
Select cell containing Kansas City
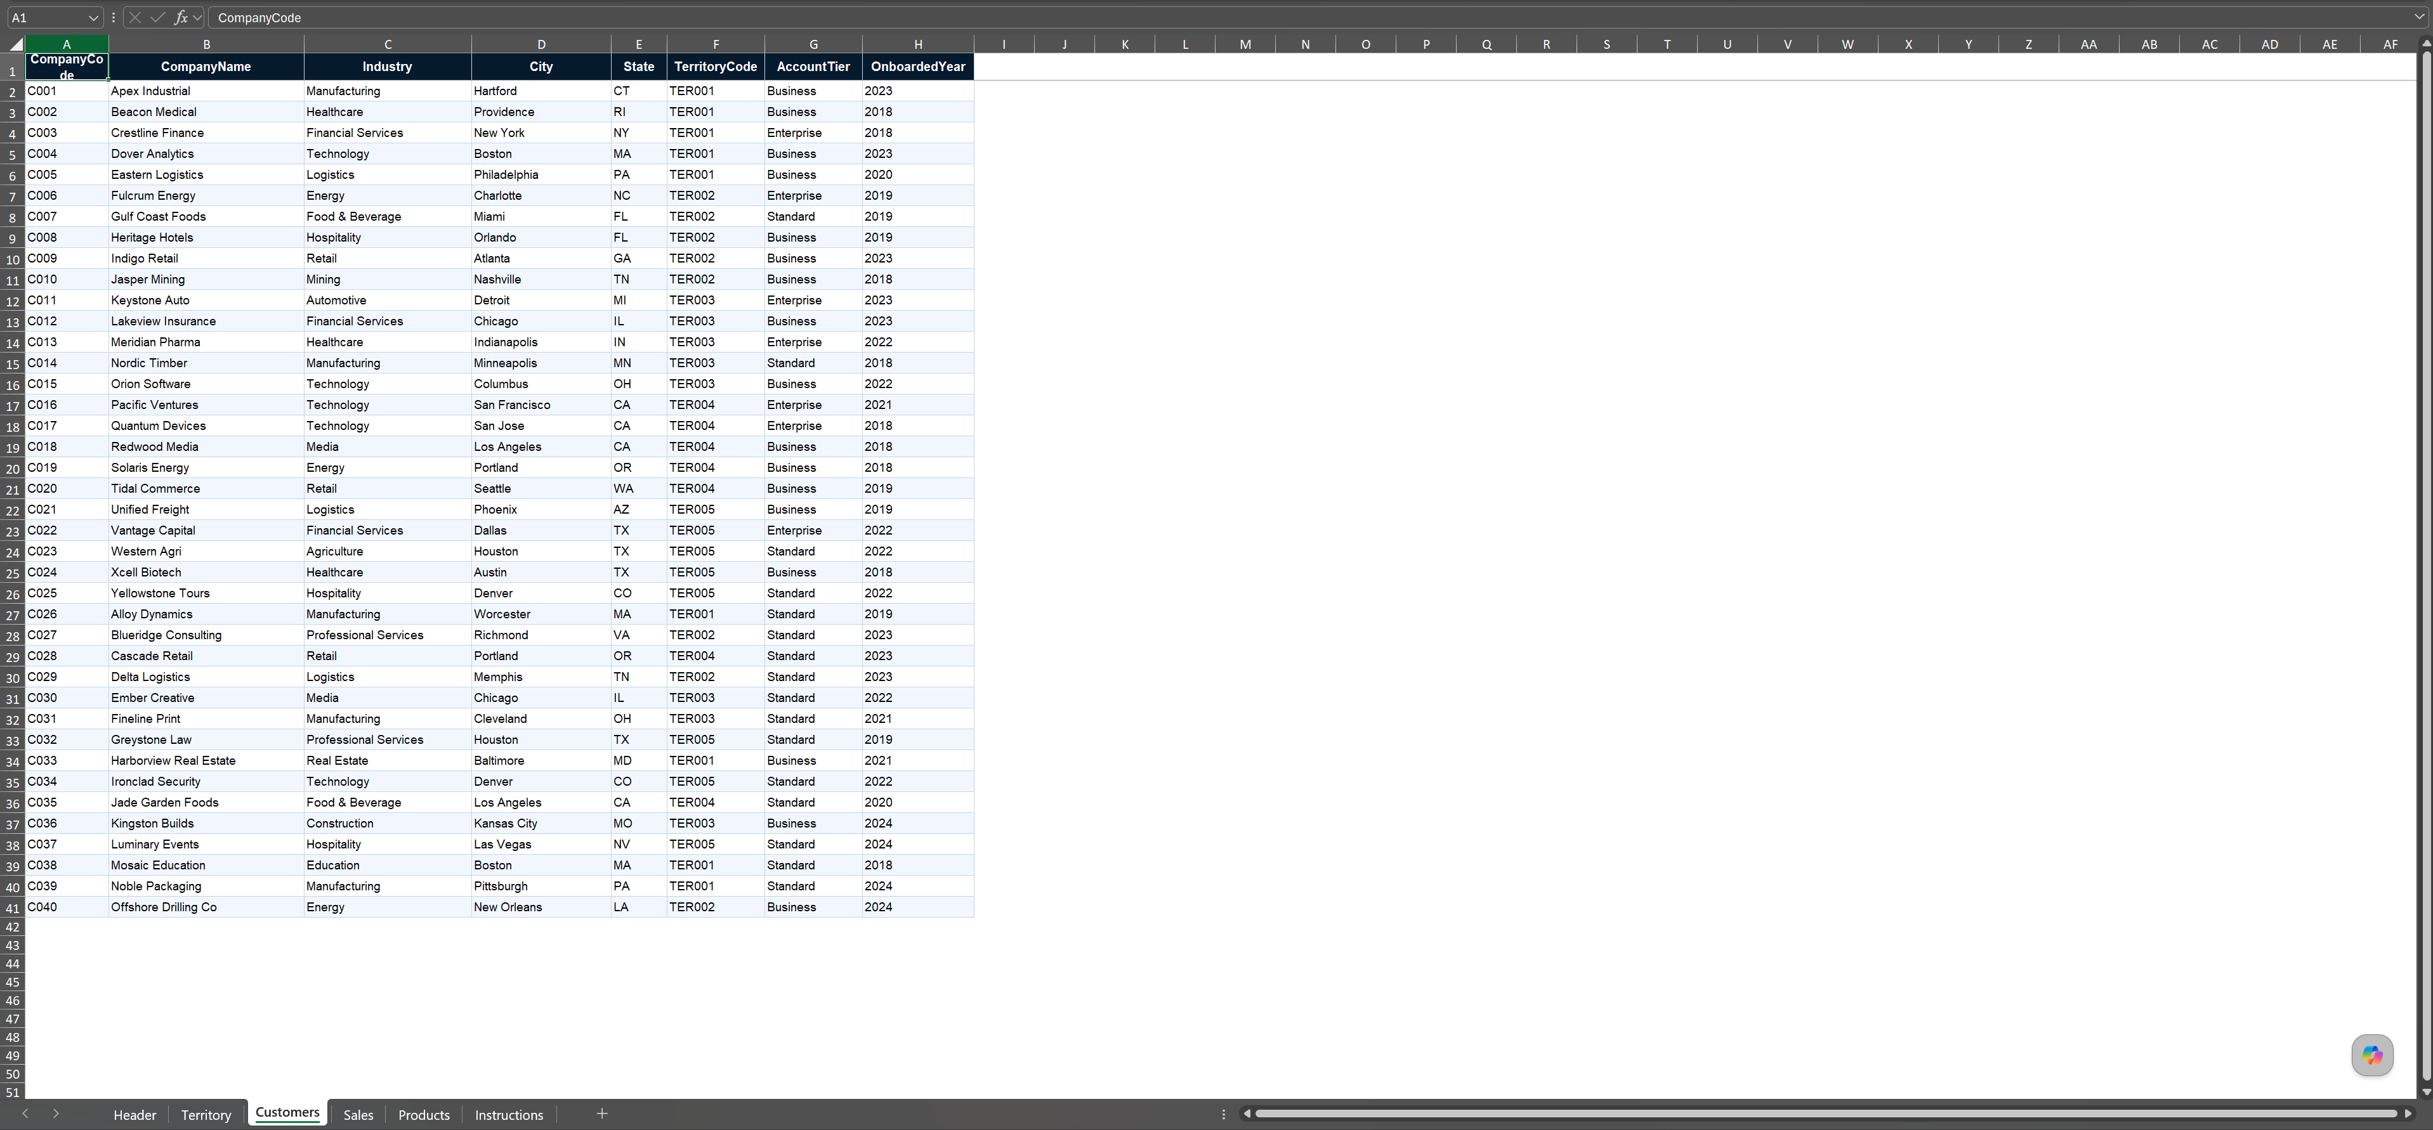pyautogui.click(x=541, y=823)
